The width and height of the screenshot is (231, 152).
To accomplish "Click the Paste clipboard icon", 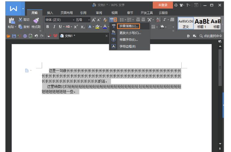I will [12, 20].
